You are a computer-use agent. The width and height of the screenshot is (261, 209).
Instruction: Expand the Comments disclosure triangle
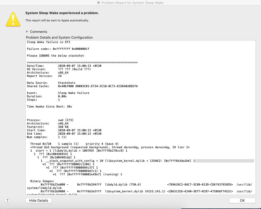[27, 32]
